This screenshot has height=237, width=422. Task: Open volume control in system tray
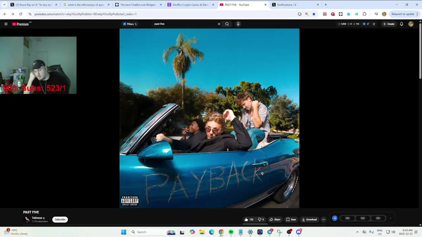click(x=393, y=232)
